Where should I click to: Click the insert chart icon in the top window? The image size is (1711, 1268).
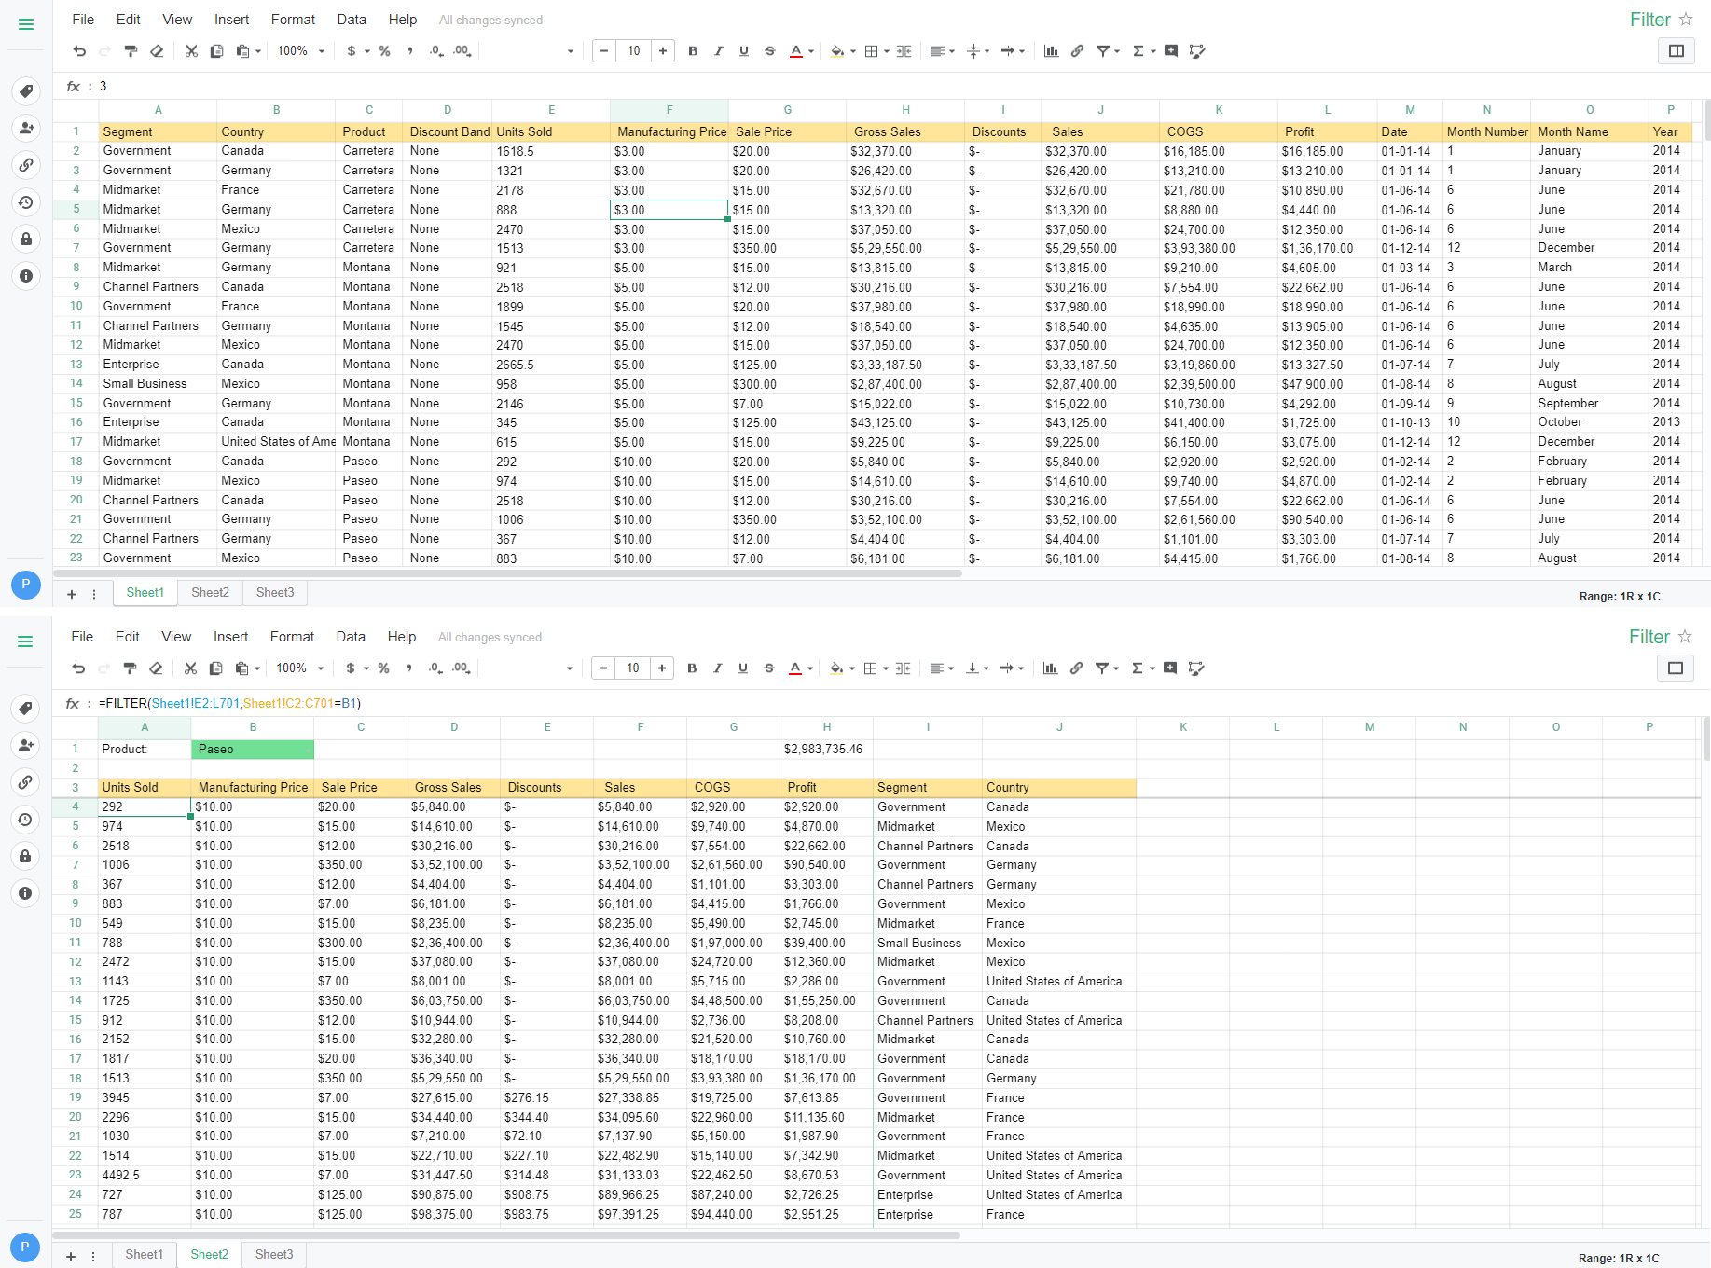click(1051, 51)
